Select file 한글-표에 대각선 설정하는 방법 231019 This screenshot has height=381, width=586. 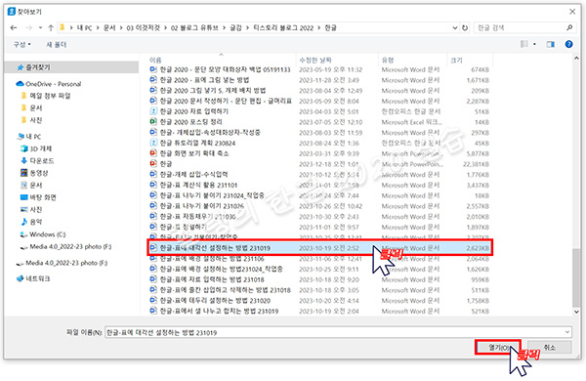[x=320, y=248]
